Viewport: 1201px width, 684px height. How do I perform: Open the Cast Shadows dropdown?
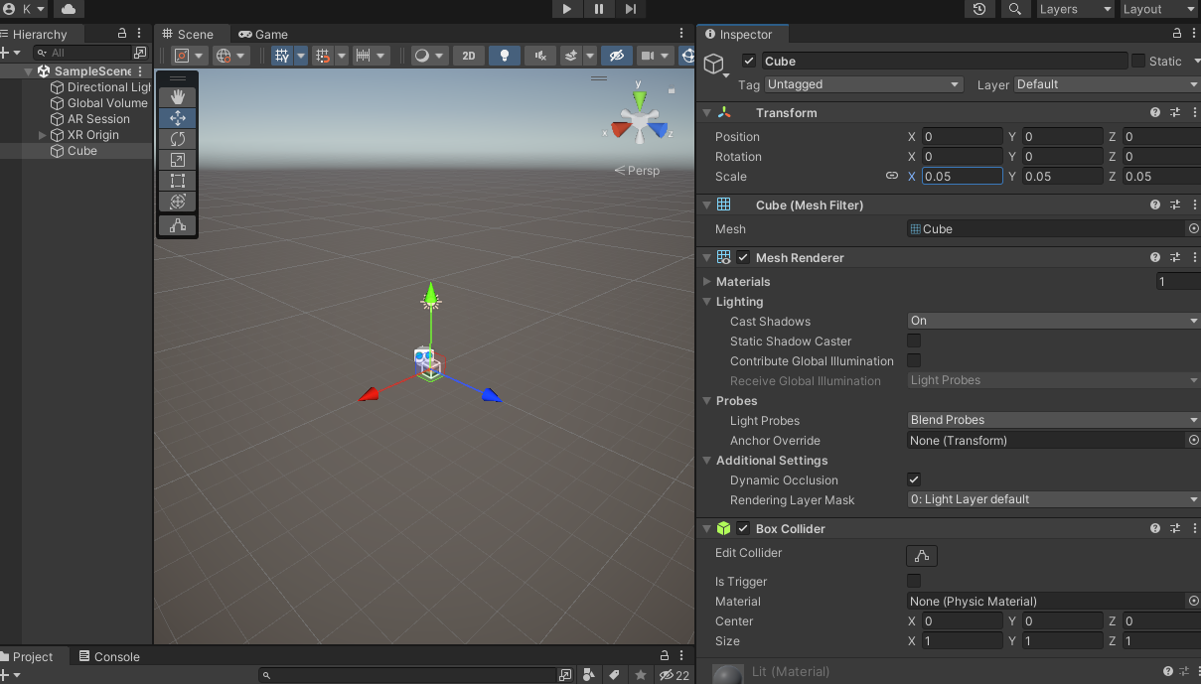(1054, 321)
